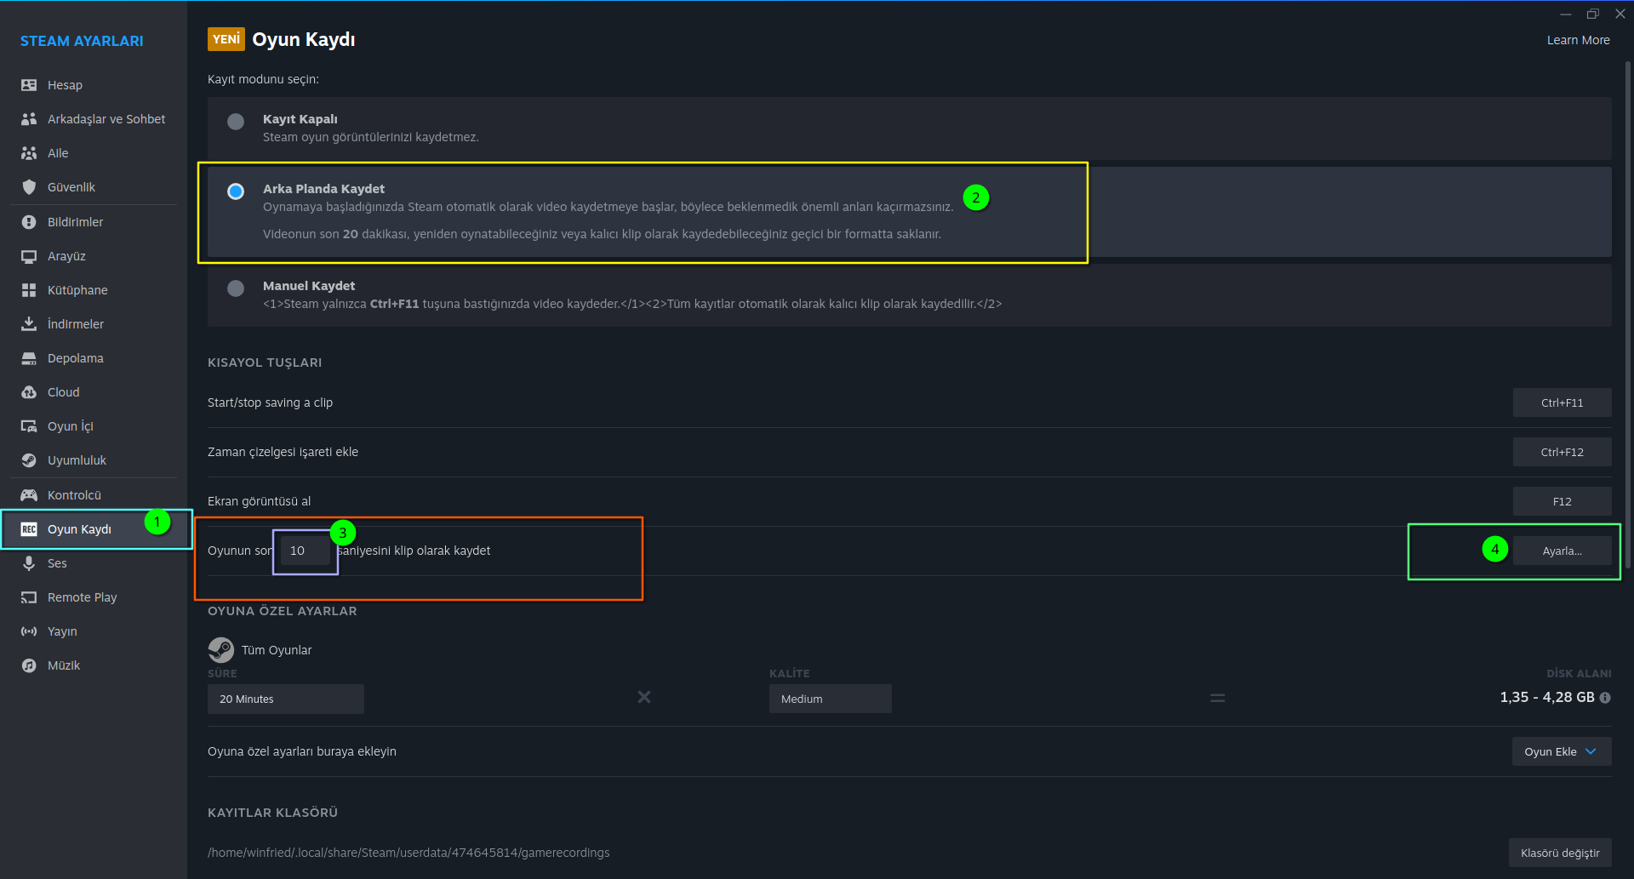Click the Klasörü değiştir button
The width and height of the screenshot is (1634, 879).
[x=1560, y=853]
